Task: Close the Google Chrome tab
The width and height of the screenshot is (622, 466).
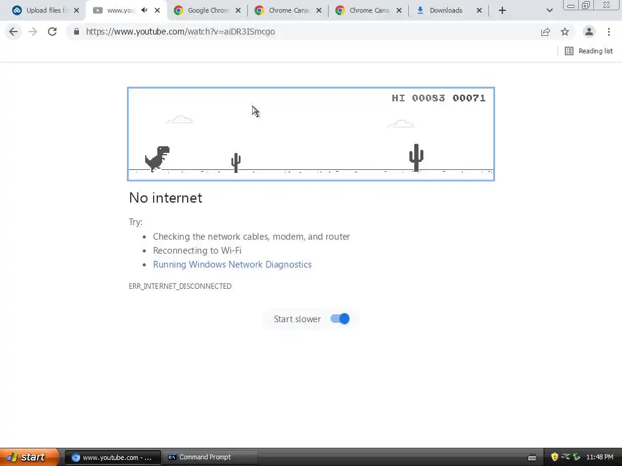Action: (x=238, y=11)
